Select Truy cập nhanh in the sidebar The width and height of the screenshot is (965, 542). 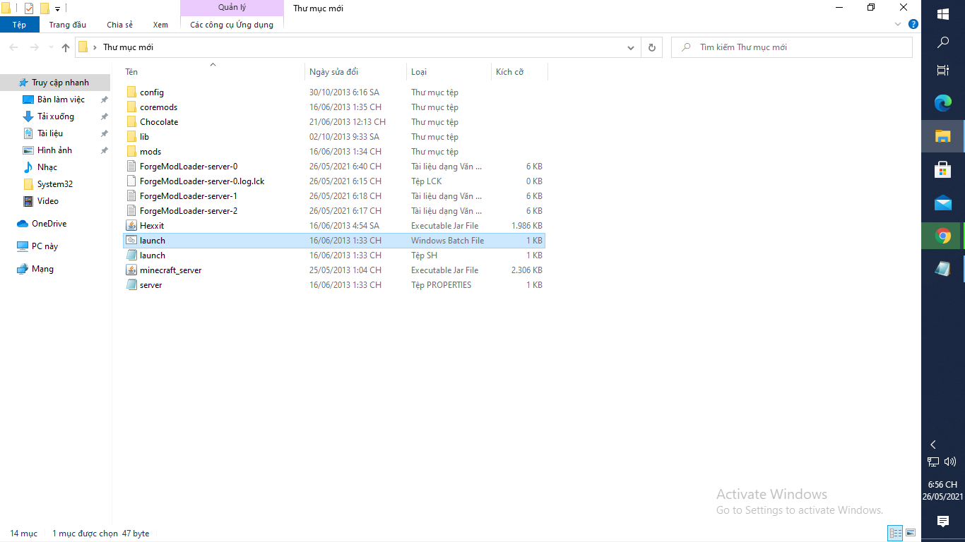click(55, 83)
